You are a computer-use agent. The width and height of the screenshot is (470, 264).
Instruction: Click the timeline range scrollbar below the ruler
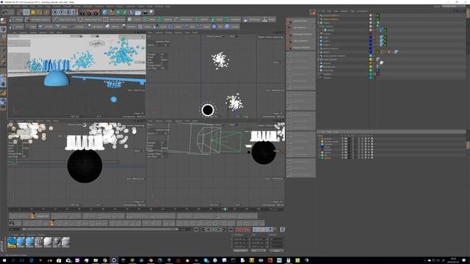coord(100,230)
